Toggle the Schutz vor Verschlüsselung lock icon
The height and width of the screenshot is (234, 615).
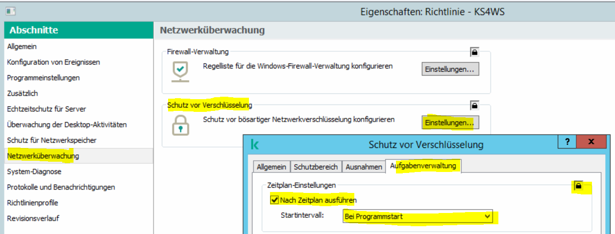(474, 105)
